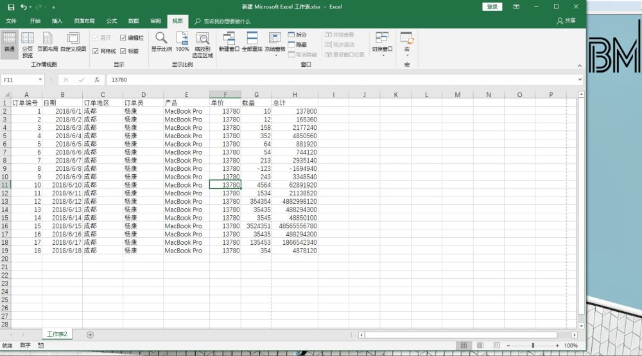Click the save icon in title bar
This screenshot has height=356, width=642.
11,6
